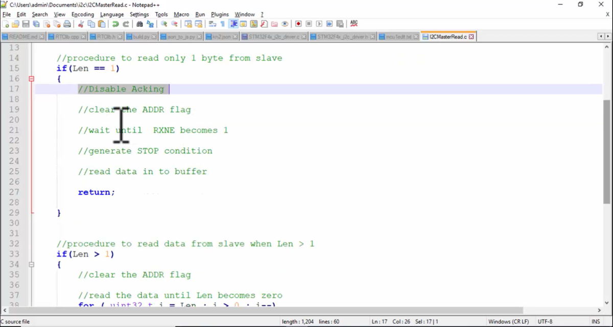Screen dimensions: 613x327
Task: Toggle the indent guide button
Action: (233, 24)
